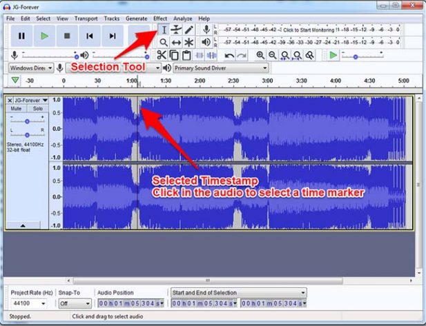Select the Zoom magnifier tool
The height and width of the screenshot is (326, 426).
(x=164, y=42)
